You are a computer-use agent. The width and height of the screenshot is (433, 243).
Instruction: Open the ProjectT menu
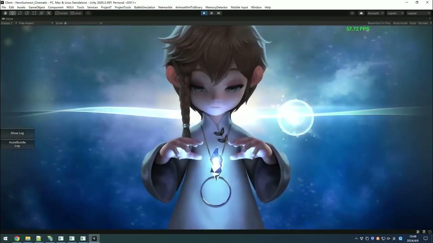(106, 7)
